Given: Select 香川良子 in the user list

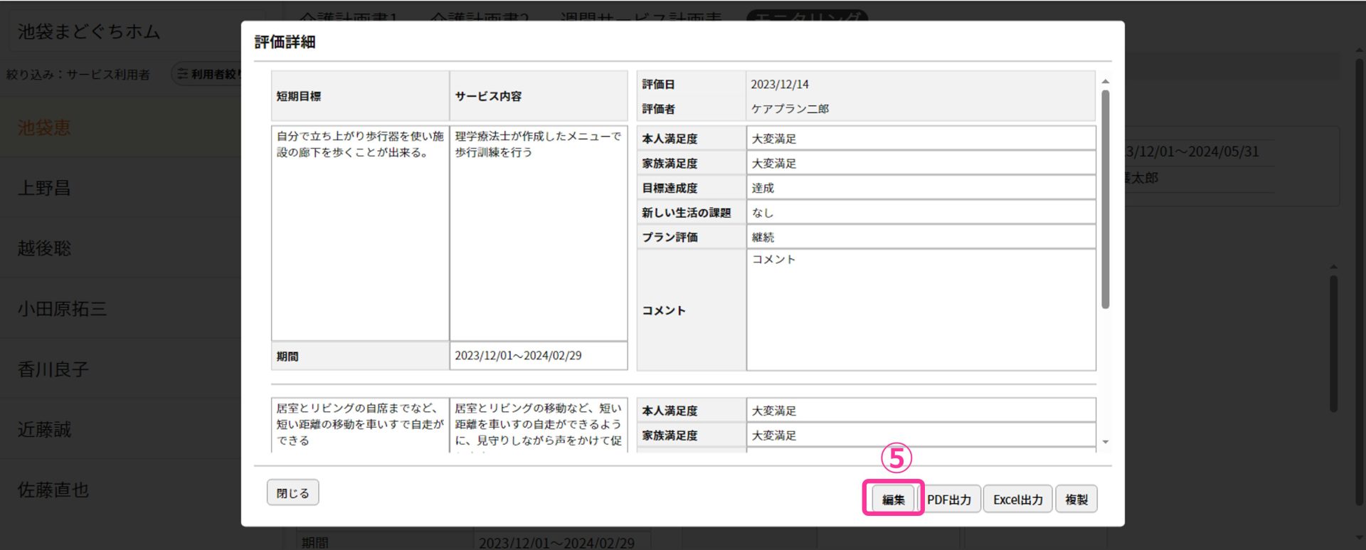Looking at the screenshot, I should pyautogui.click(x=53, y=369).
